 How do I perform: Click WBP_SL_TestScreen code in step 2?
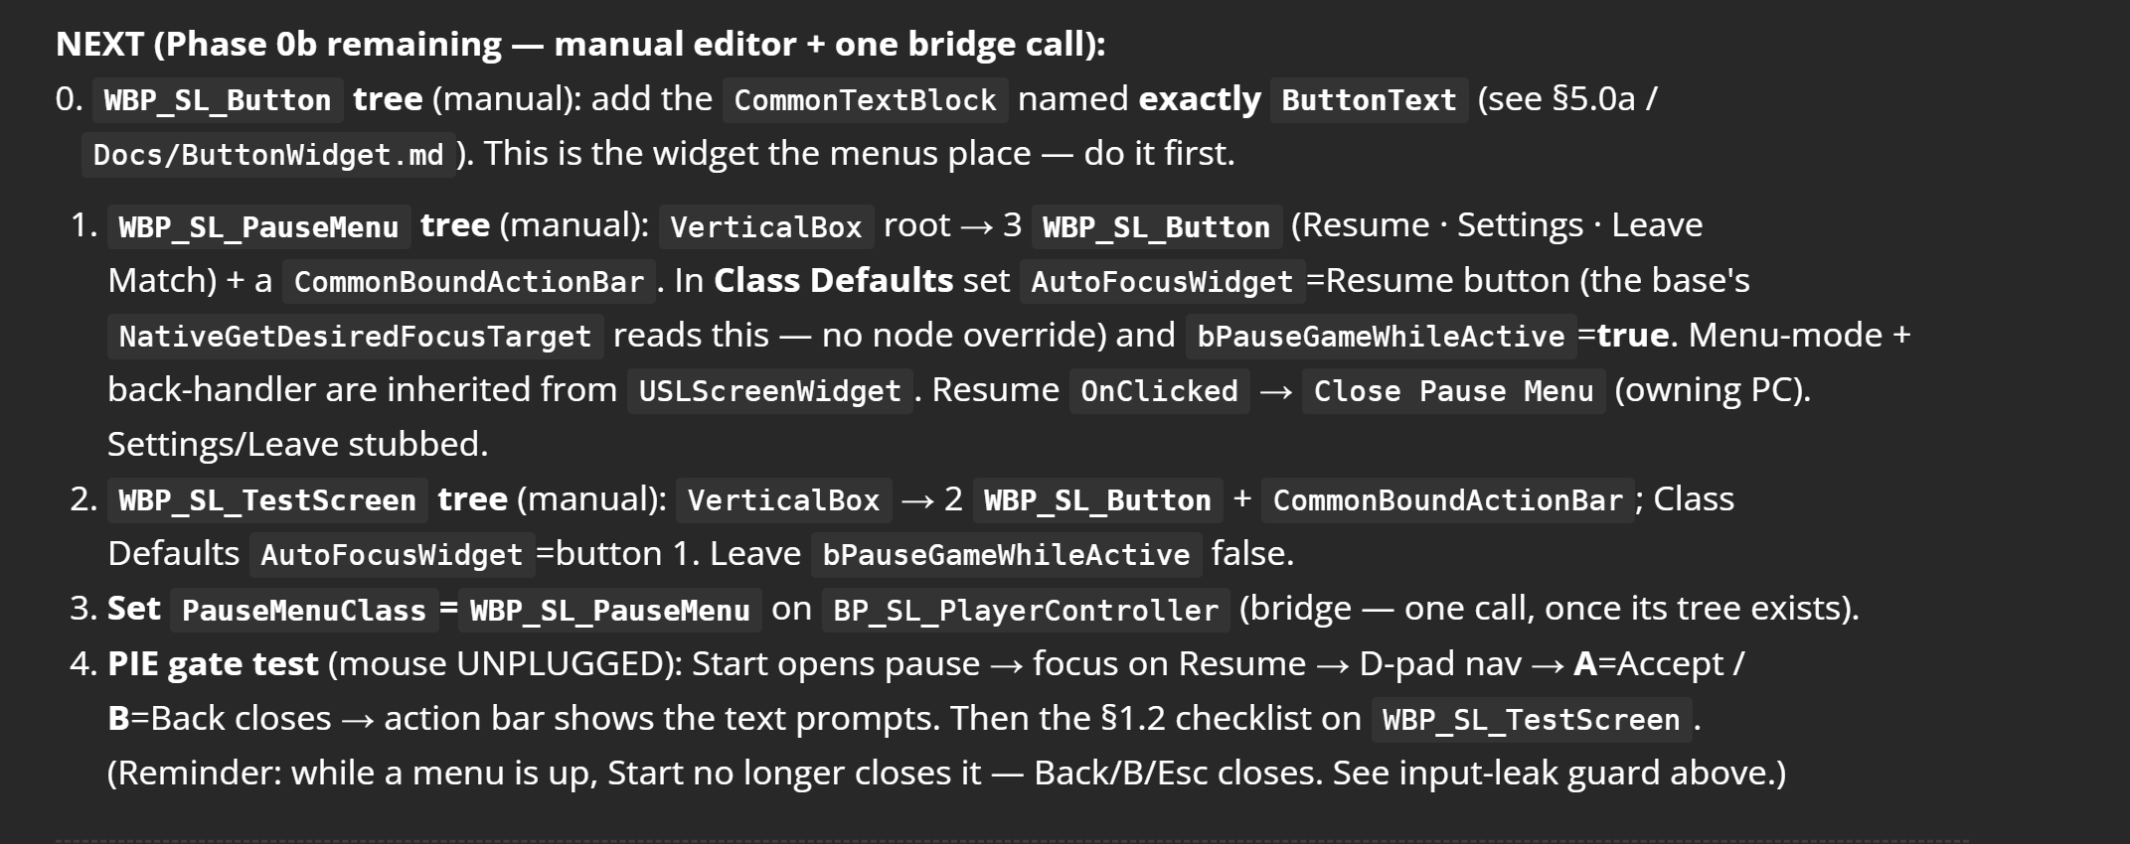267,500
